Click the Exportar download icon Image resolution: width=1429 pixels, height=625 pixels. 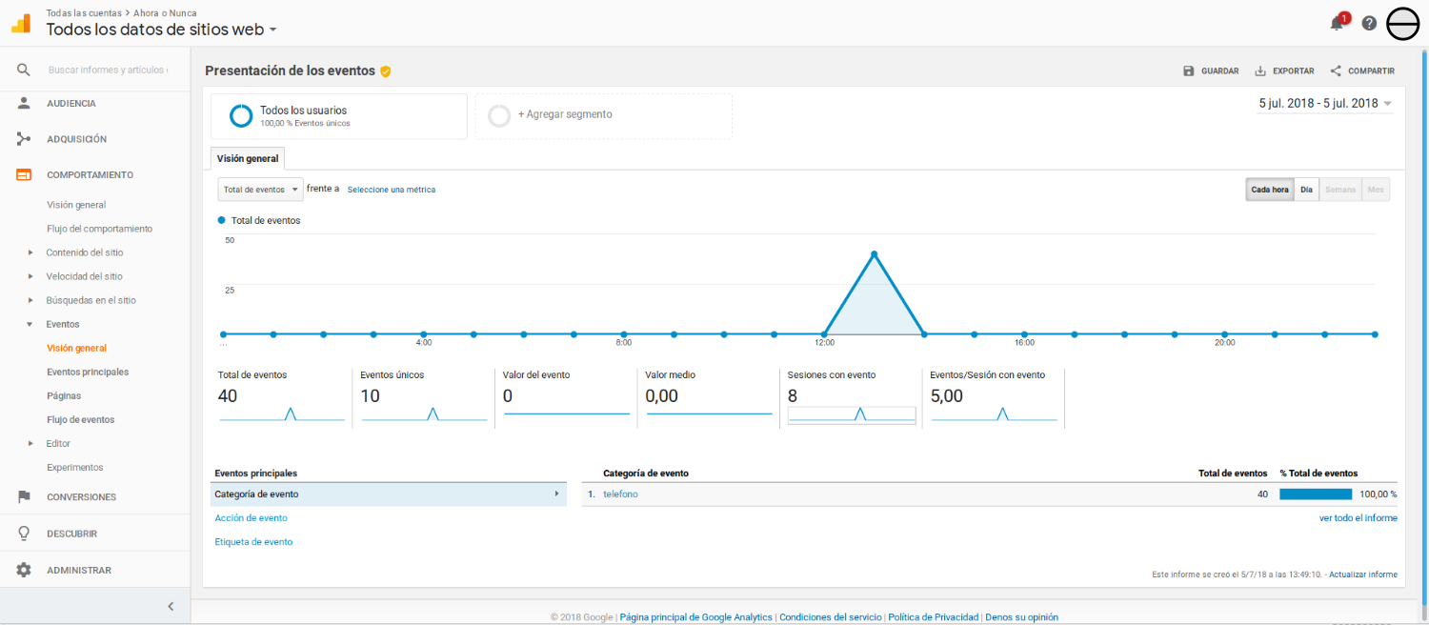point(1258,71)
